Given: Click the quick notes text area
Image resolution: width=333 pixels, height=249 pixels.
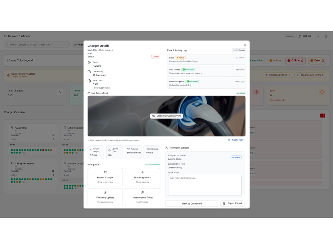Looking at the screenshot, I should pyautogui.click(x=205, y=185).
